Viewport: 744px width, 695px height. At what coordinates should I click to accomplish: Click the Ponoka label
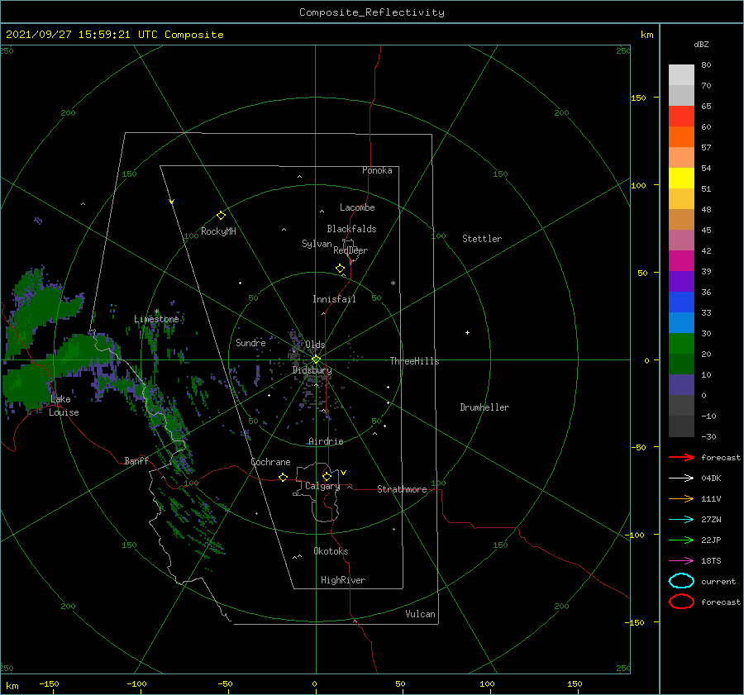tap(377, 170)
